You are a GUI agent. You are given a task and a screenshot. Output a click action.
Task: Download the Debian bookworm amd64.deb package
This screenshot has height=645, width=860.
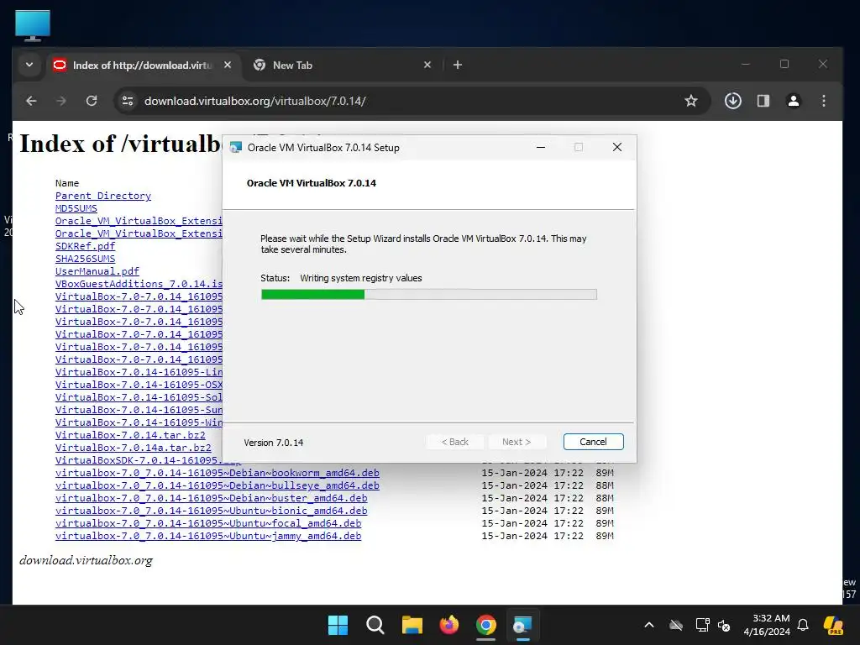click(x=218, y=473)
